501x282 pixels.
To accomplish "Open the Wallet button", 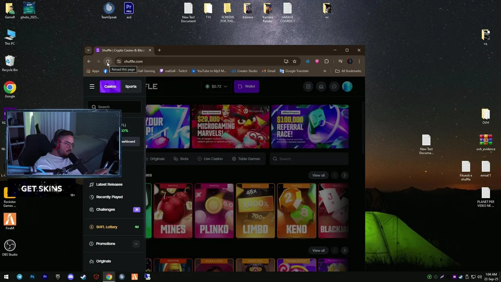I will point(247,87).
